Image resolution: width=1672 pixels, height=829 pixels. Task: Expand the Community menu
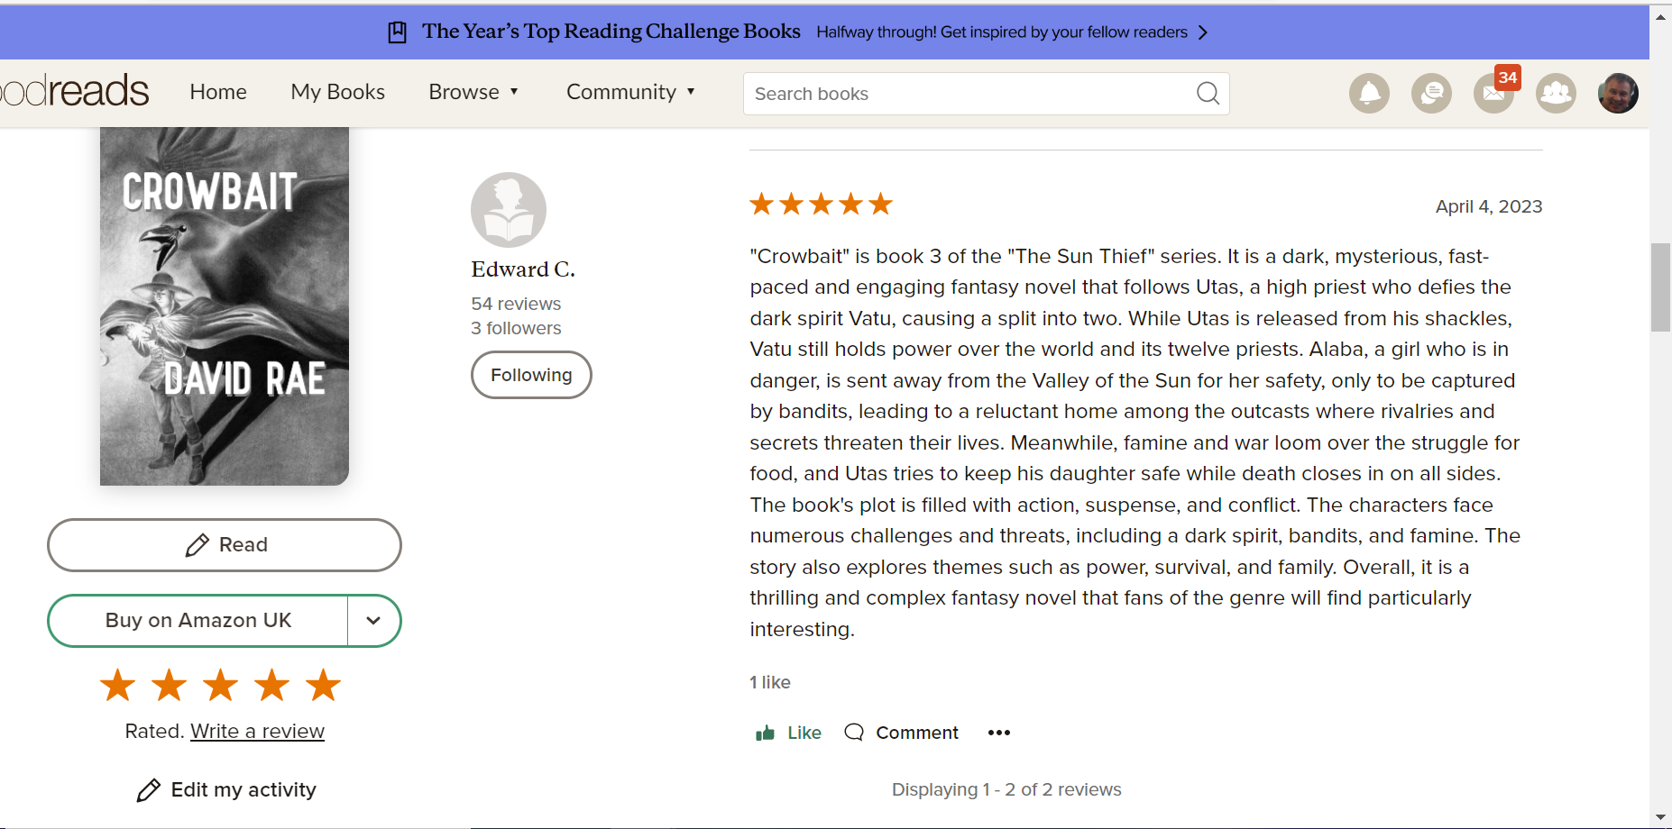tap(630, 92)
